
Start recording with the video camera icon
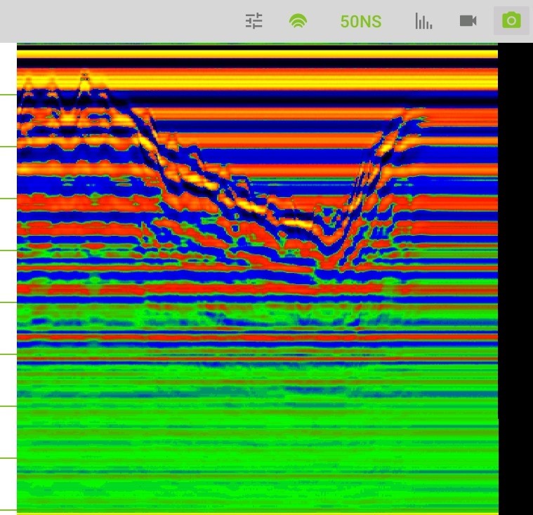[x=468, y=21]
